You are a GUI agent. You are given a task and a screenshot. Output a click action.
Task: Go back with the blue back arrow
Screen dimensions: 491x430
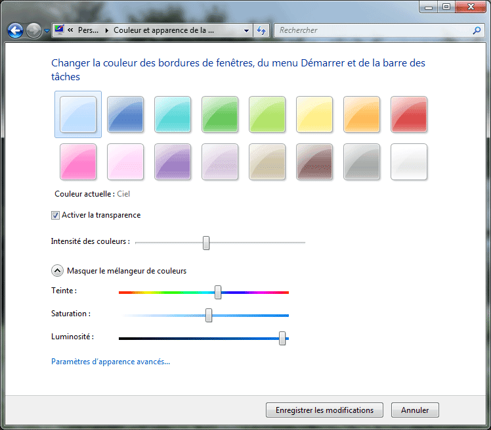[15, 31]
